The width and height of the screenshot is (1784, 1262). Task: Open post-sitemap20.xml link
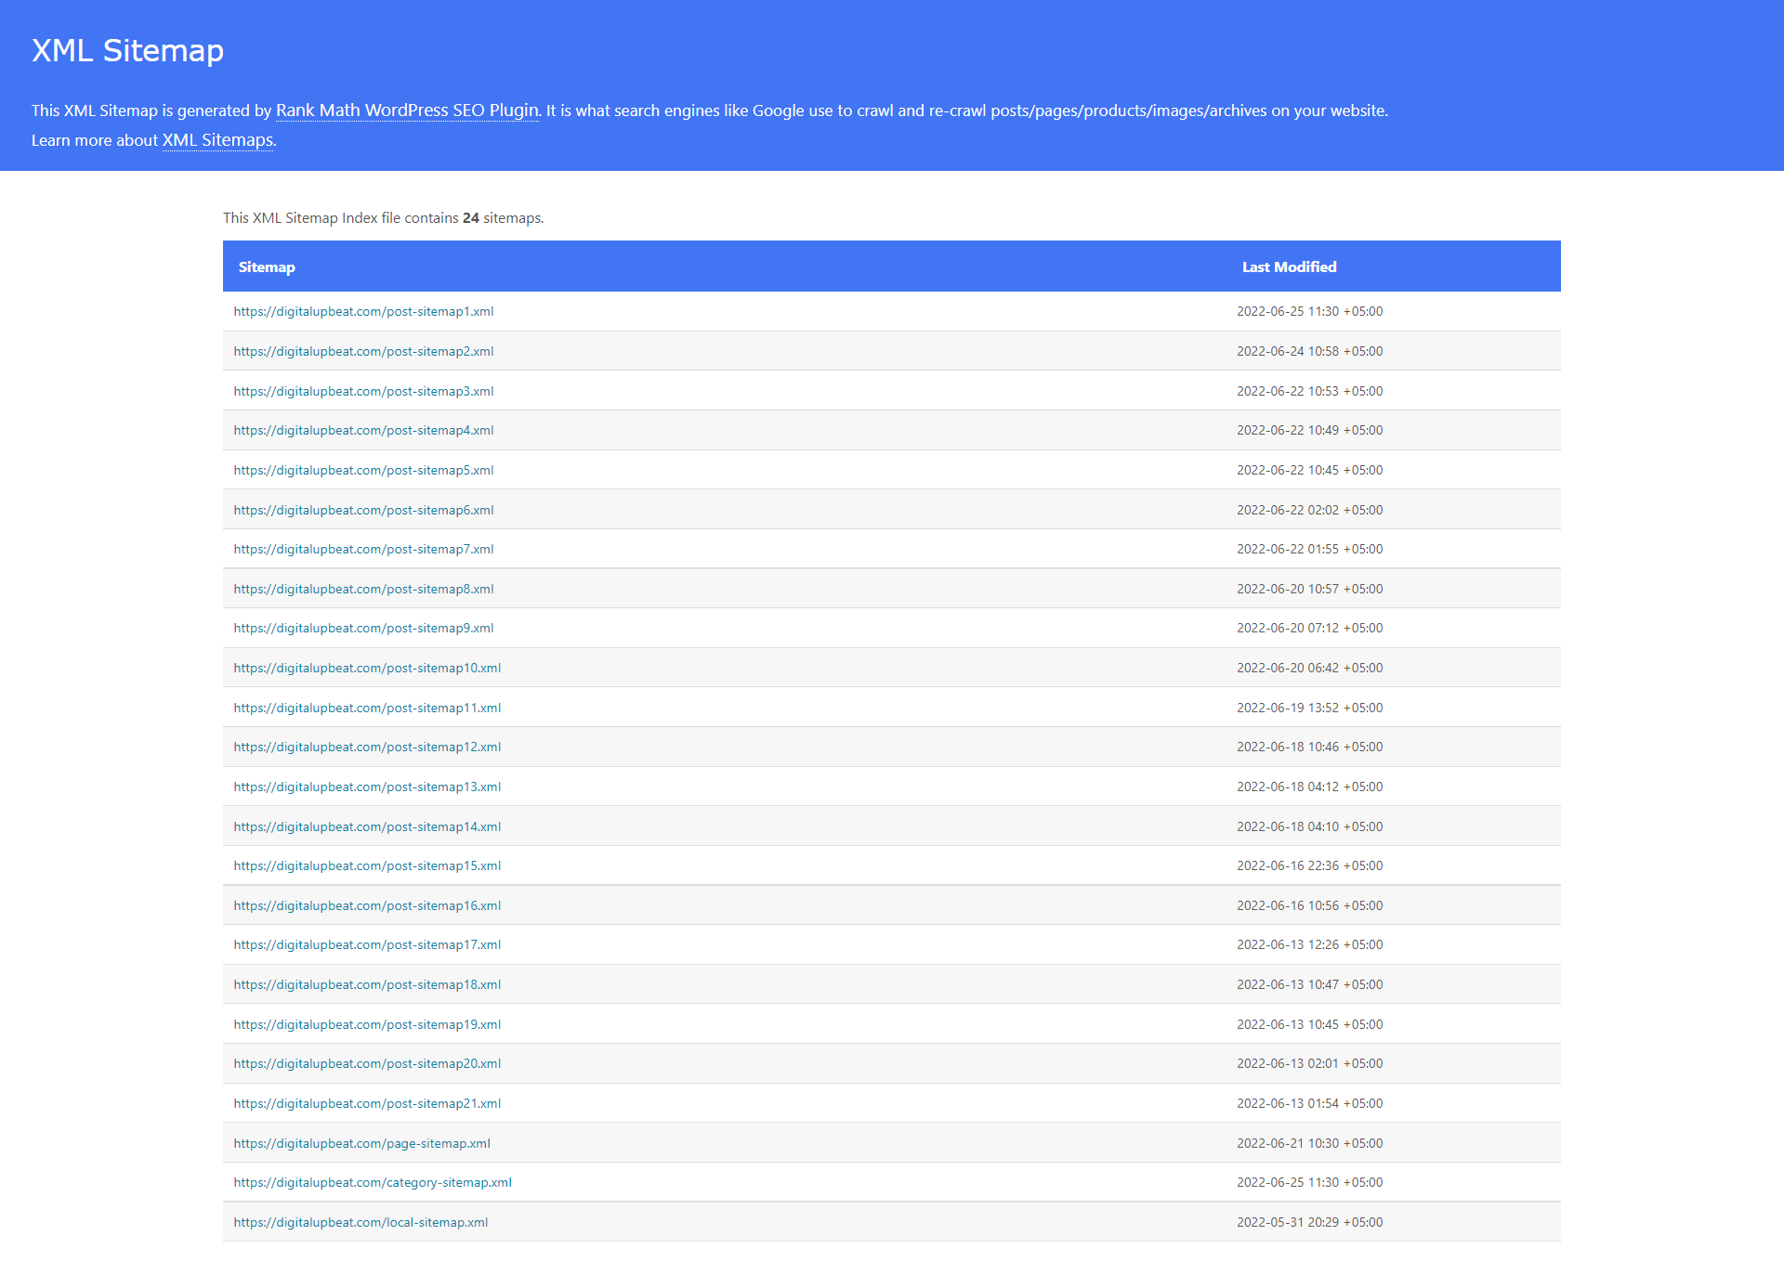pyautogui.click(x=367, y=1063)
